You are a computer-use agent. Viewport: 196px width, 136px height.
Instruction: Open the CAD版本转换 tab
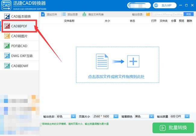[20, 16]
